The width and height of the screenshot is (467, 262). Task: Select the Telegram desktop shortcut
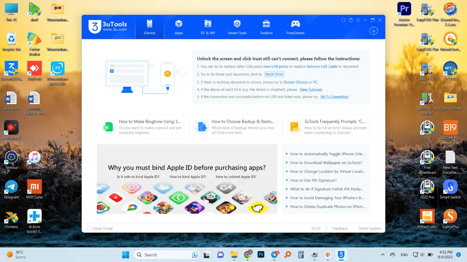click(x=11, y=190)
